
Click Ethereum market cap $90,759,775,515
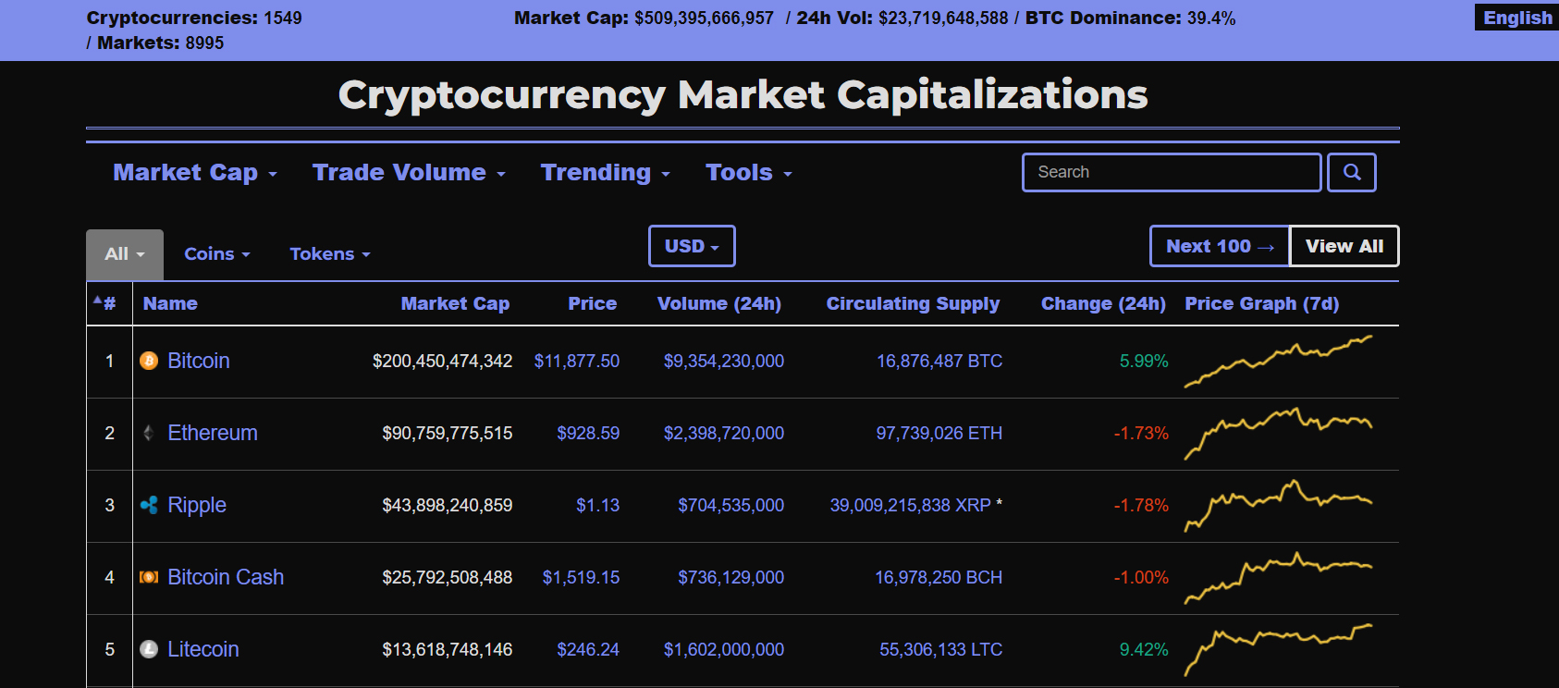click(448, 433)
